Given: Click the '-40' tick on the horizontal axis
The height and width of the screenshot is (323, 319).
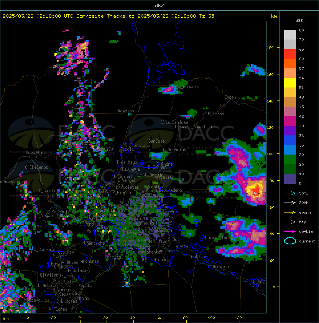Looking at the screenshot, I should 25,318.
